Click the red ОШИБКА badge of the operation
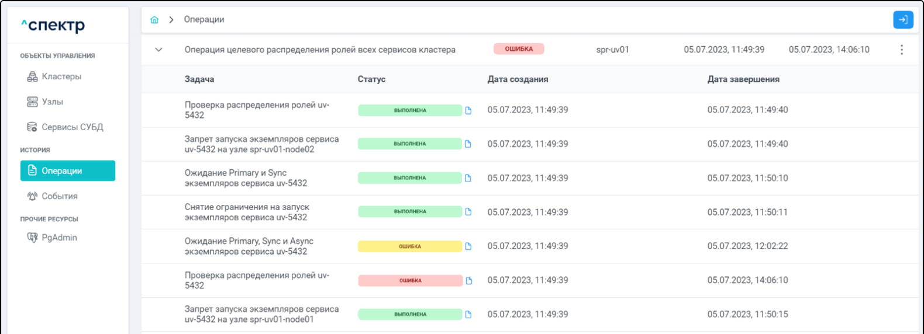This screenshot has height=334, width=924. pos(519,49)
